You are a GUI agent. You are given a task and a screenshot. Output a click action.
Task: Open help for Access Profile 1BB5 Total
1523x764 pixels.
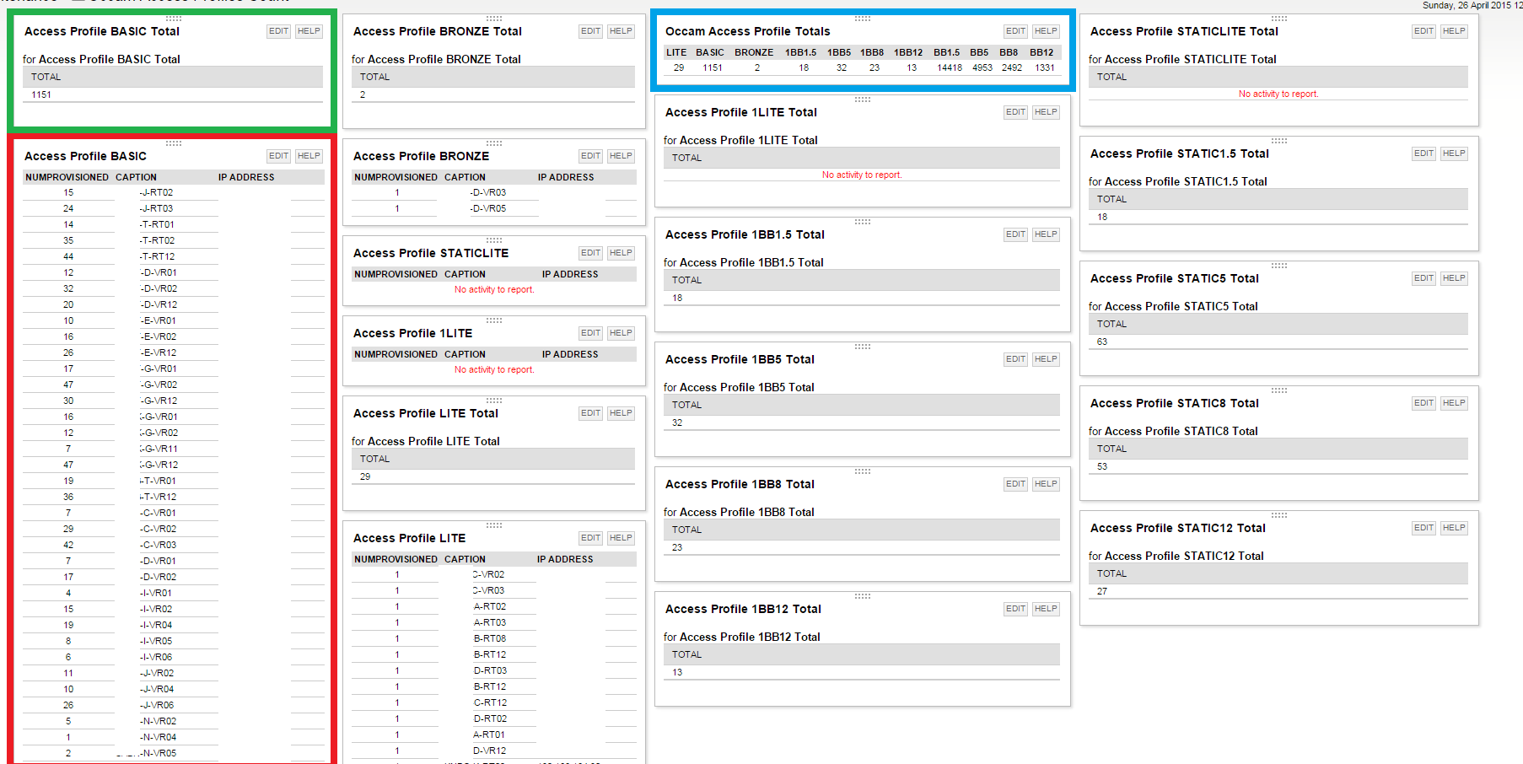[x=1046, y=359]
